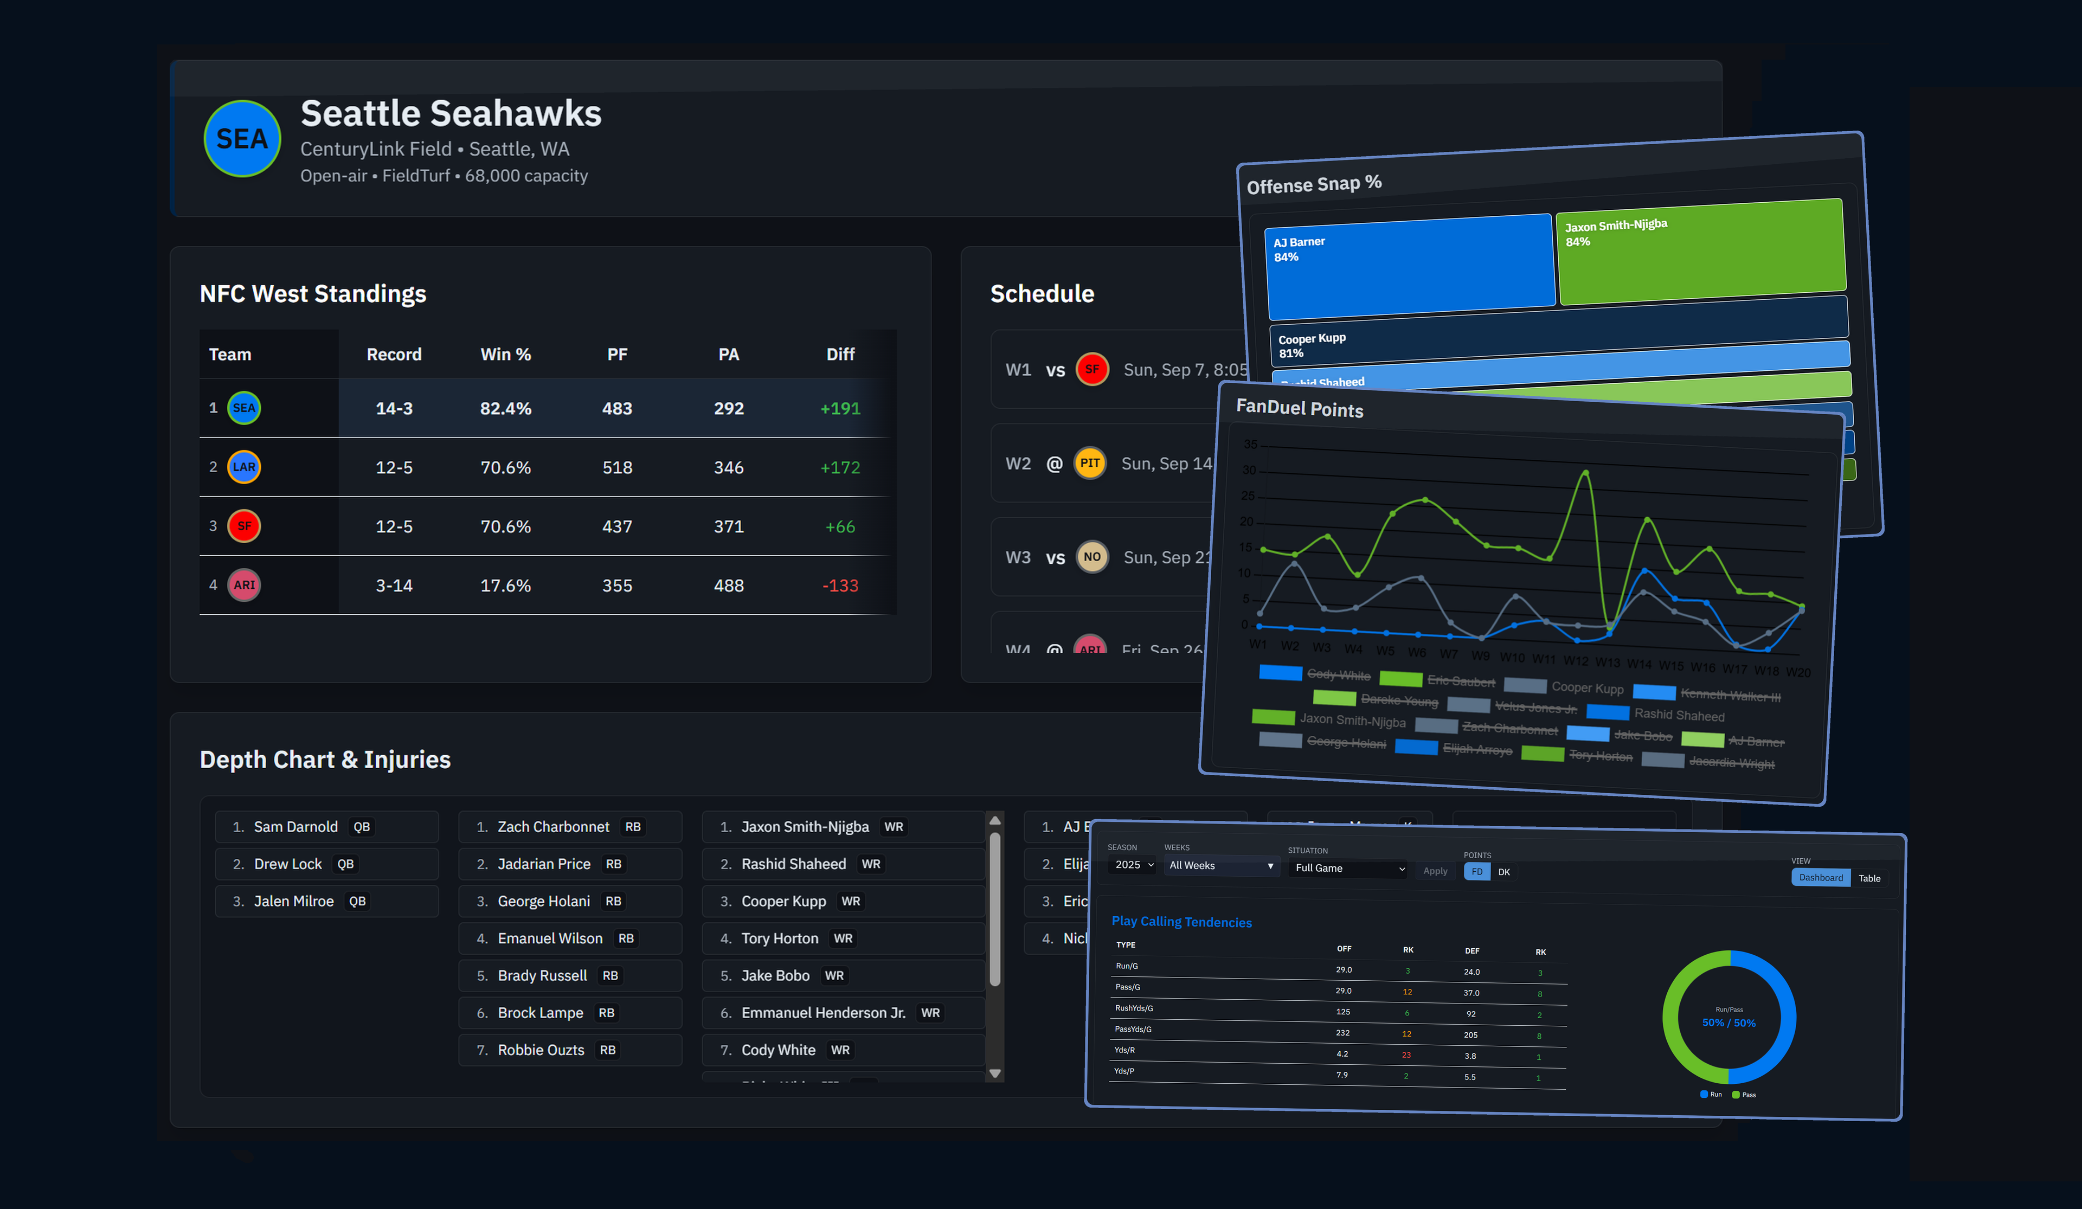Select the DK points option
Viewport: 2082px width, 1209px height.
coord(1503,872)
